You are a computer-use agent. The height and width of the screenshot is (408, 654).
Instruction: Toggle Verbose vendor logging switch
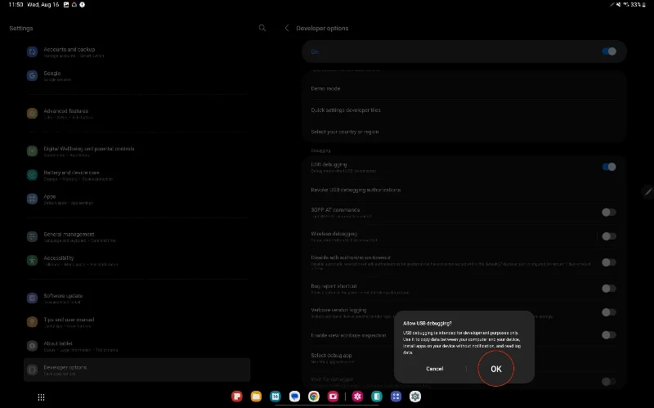tap(609, 312)
